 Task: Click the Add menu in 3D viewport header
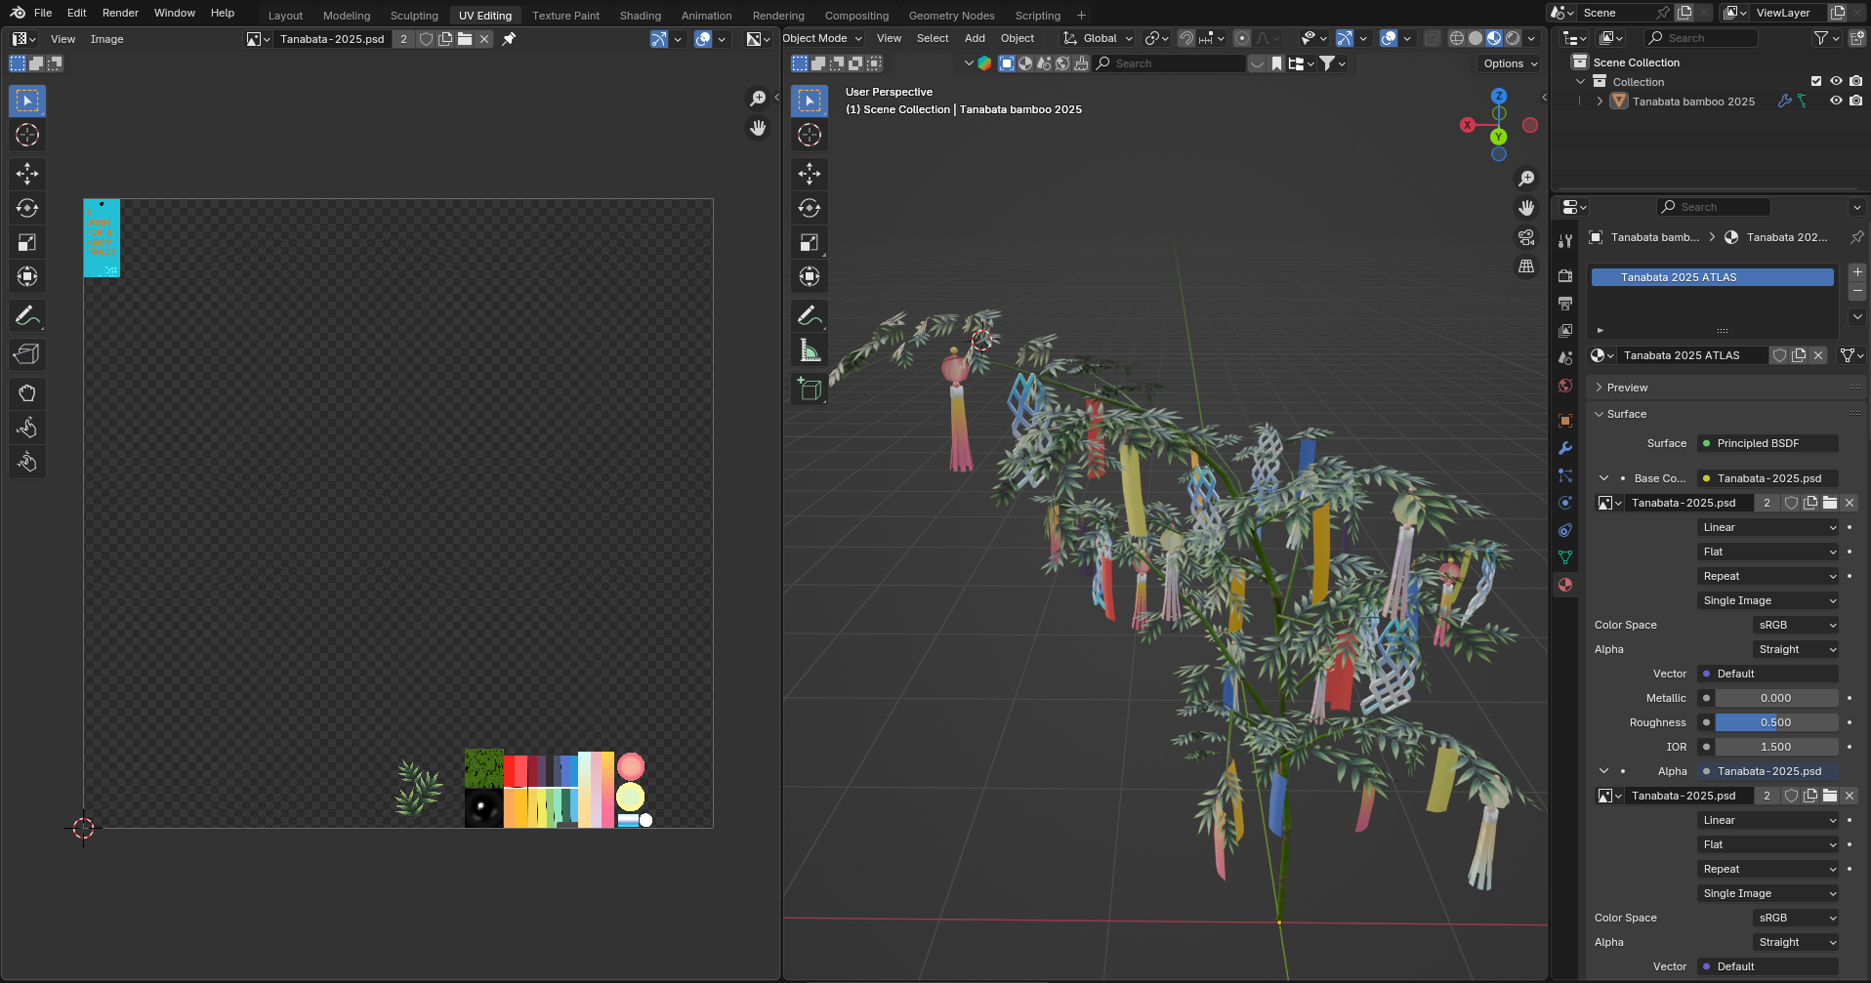pos(975,38)
